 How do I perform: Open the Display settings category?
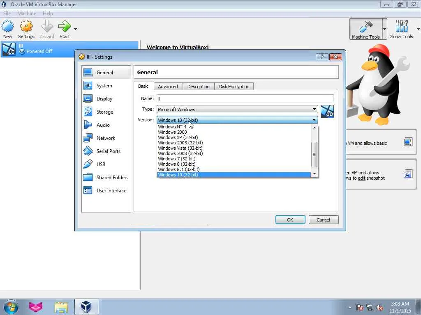tap(106, 99)
